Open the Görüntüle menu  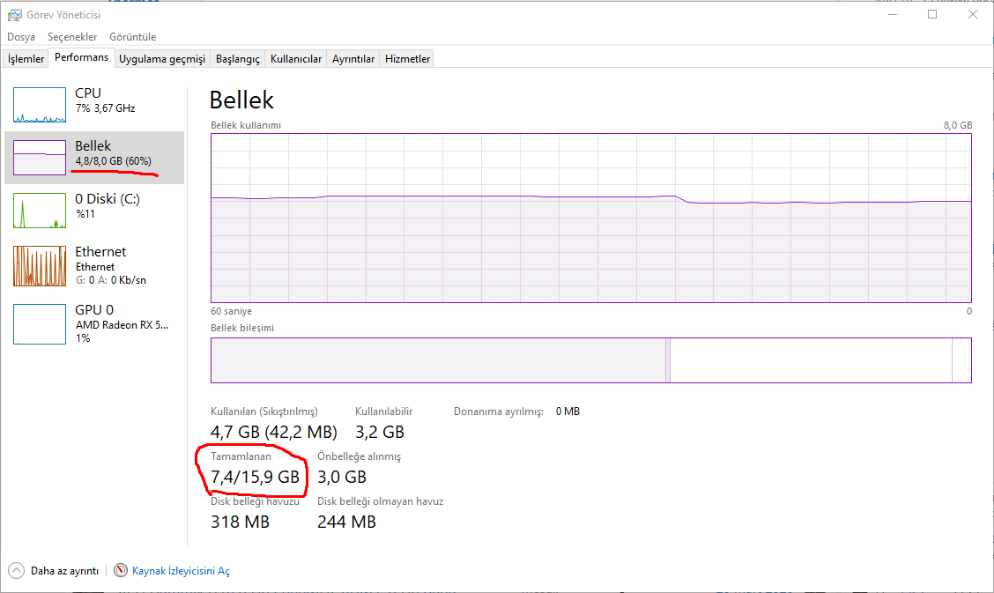click(x=132, y=37)
